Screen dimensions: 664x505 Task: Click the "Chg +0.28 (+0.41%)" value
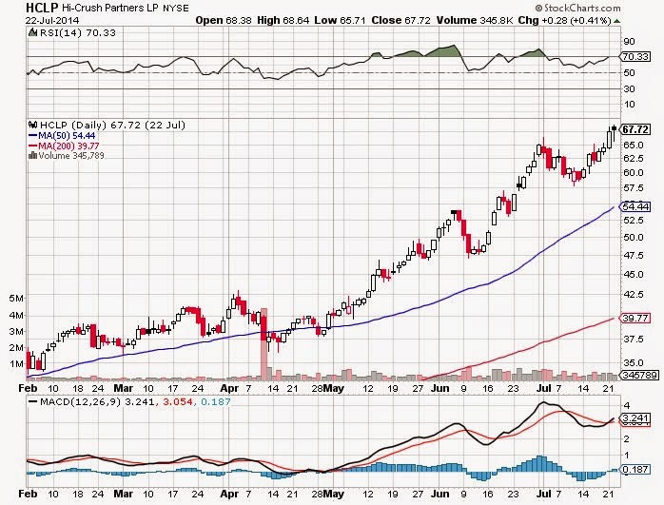coord(564,20)
